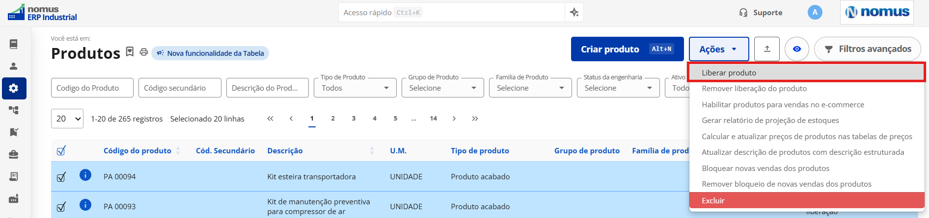Viewport: 929px width, 218px height.
Task: Open the settings gear in sidebar
Action: pyautogui.click(x=14, y=88)
